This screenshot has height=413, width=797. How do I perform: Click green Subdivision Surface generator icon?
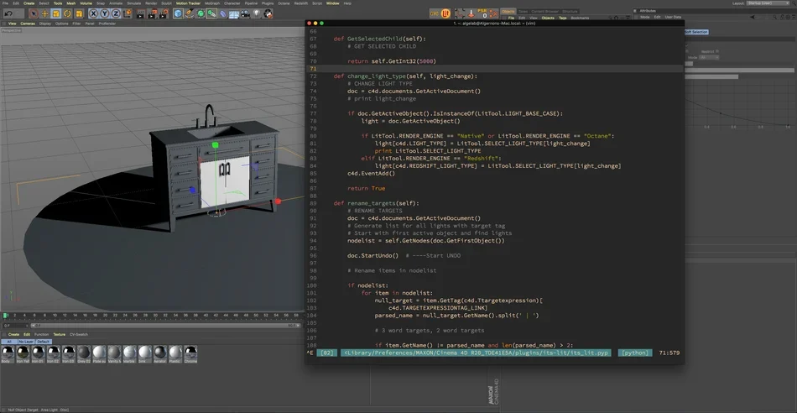(x=201, y=13)
